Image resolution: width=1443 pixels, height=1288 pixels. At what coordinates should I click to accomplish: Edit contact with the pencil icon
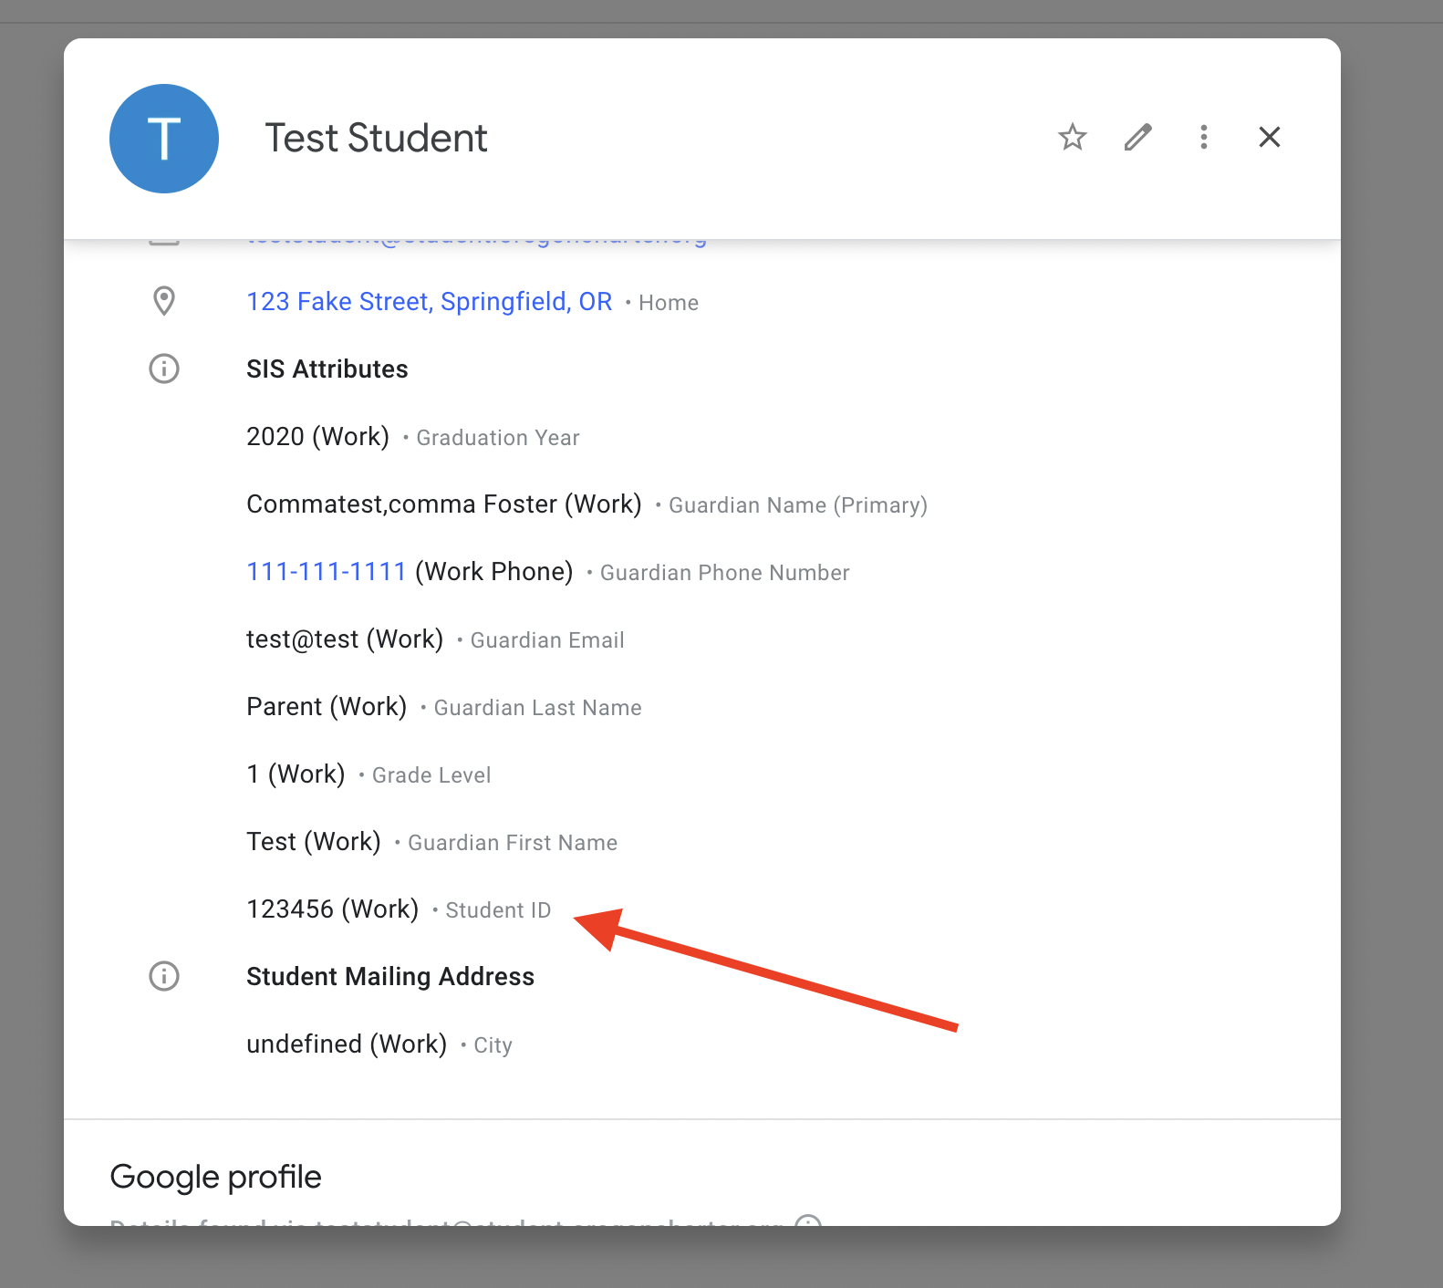(x=1138, y=138)
